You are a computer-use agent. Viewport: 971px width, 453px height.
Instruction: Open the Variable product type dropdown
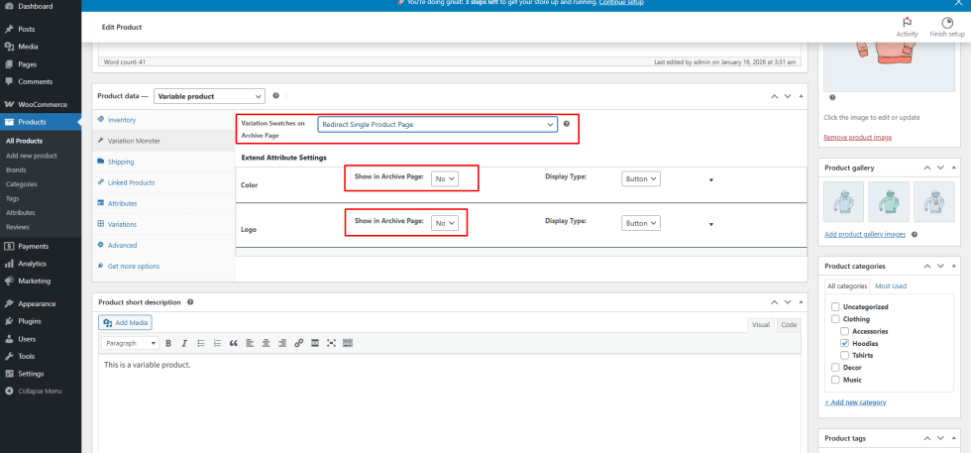pyautogui.click(x=209, y=96)
